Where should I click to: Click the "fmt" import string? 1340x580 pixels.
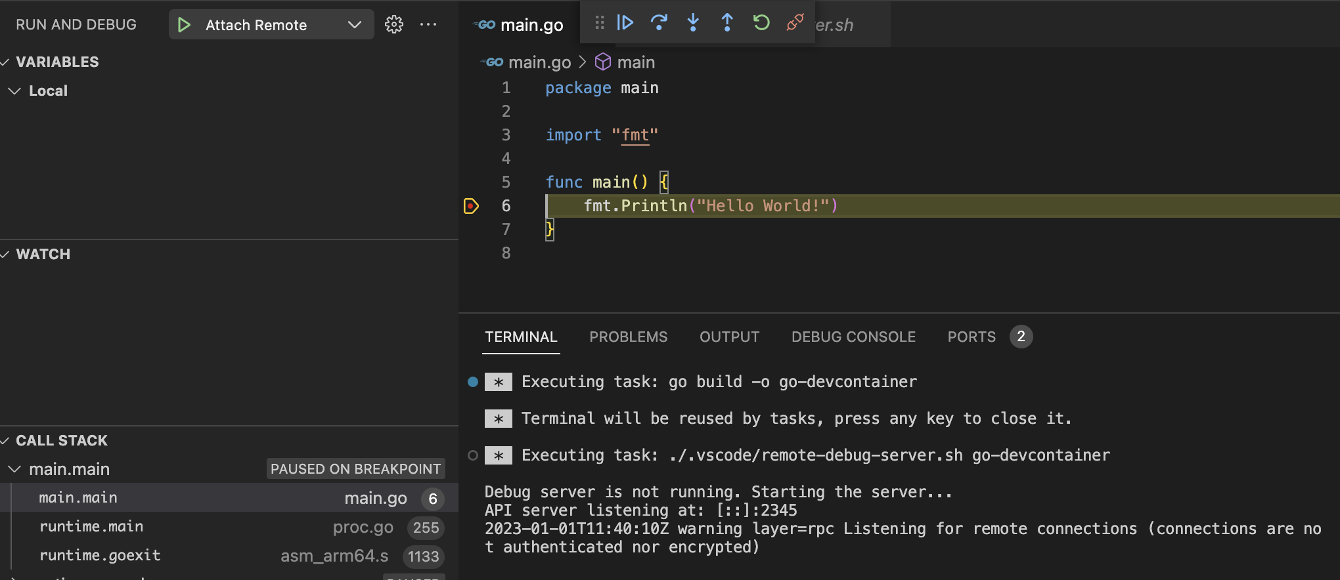coord(635,135)
